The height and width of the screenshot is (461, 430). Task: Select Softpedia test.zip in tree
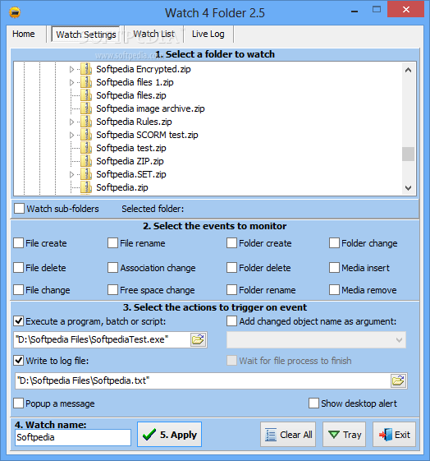tap(131, 148)
